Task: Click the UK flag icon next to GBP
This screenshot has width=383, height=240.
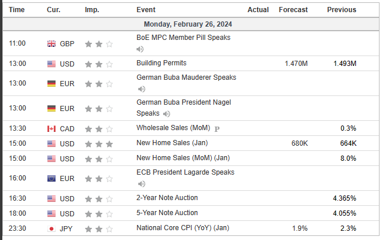Action: point(51,43)
